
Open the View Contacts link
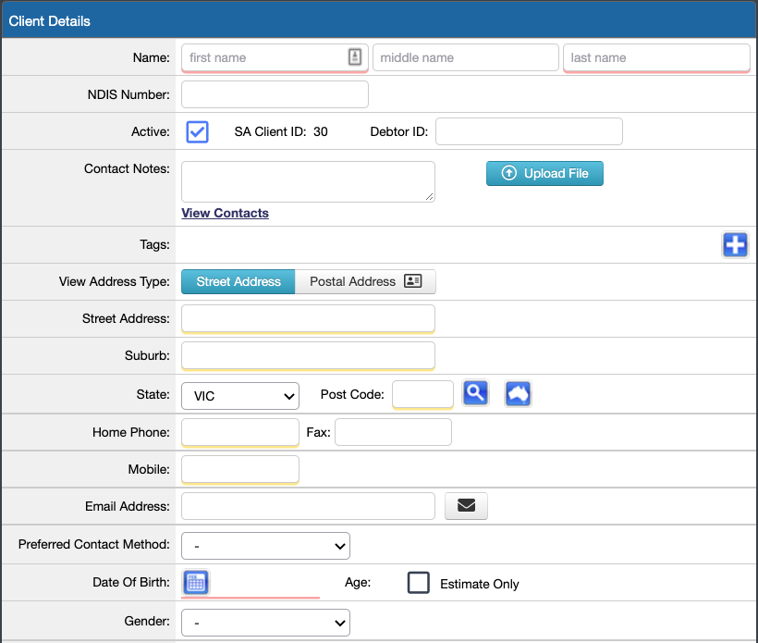pos(225,213)
